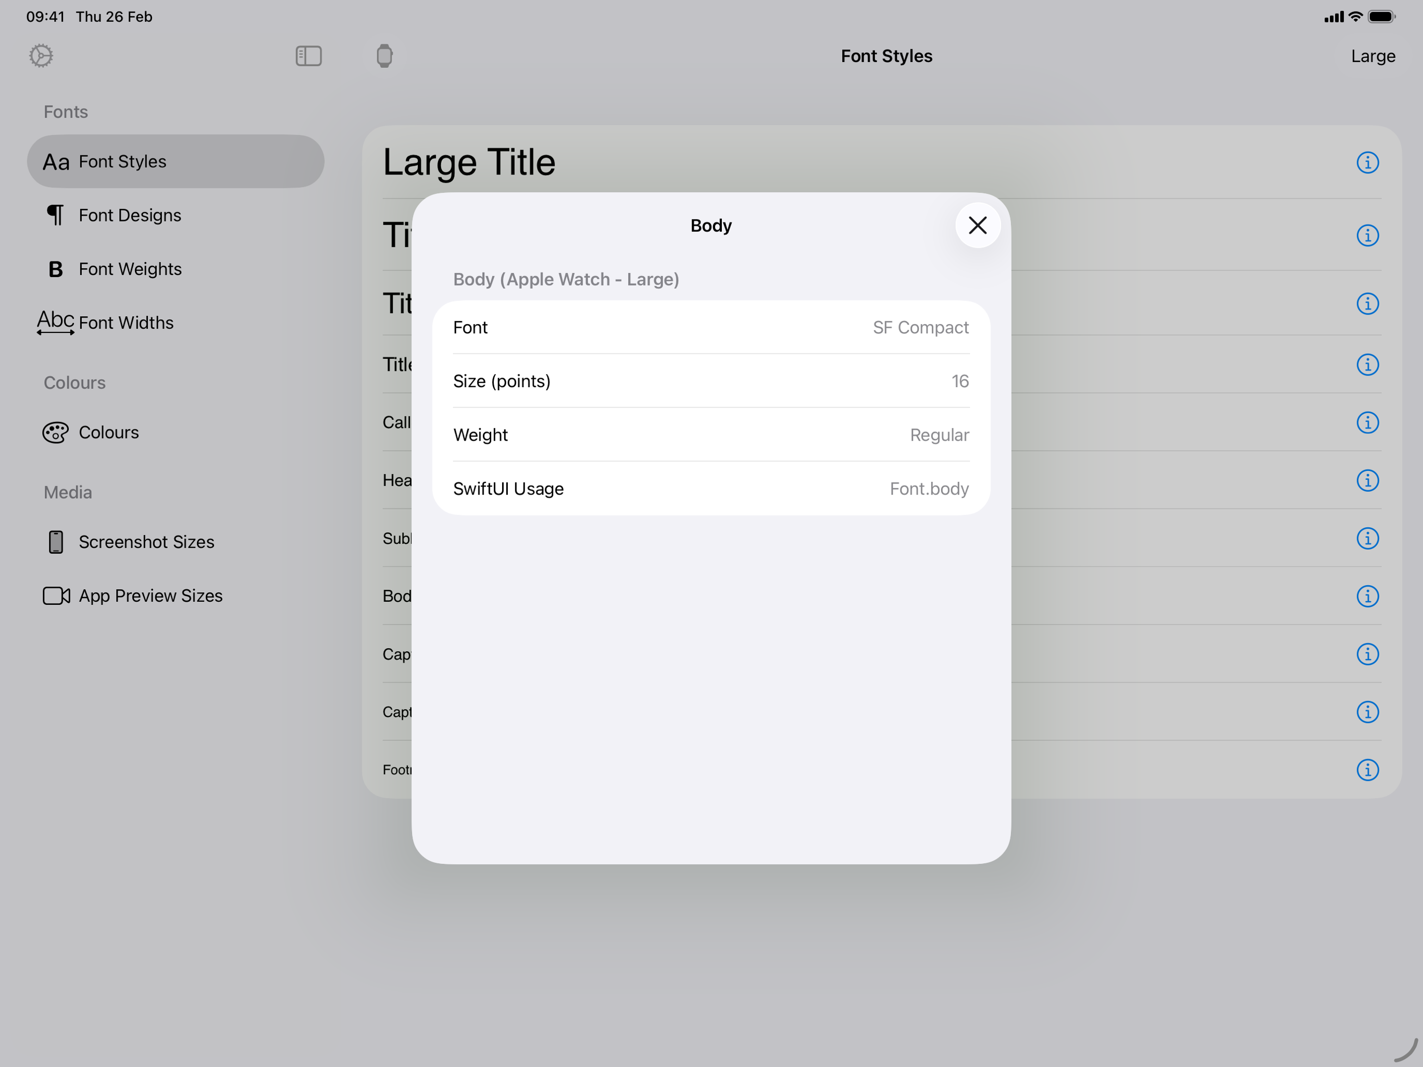Go to Font Widths section

126,322
